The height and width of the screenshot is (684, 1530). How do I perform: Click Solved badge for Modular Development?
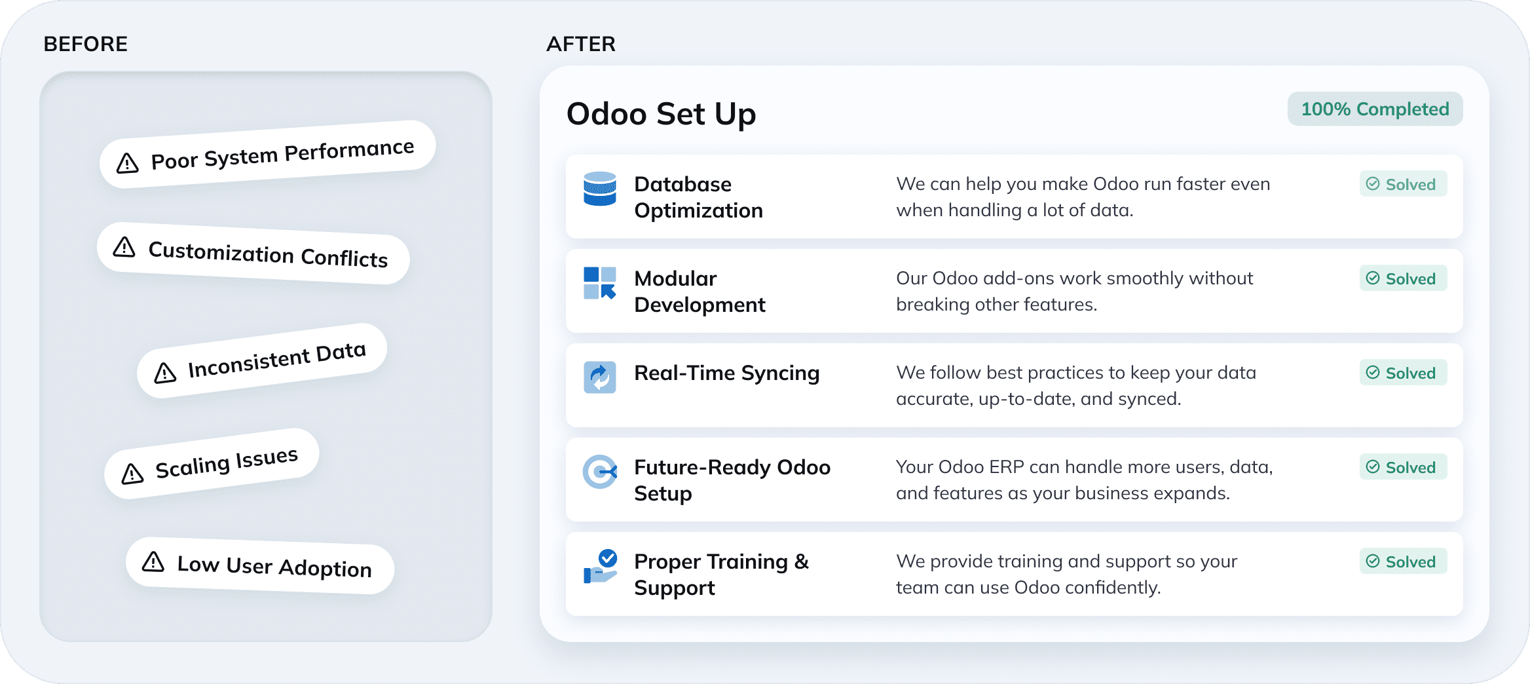pyautogui.click(x=1402, y=278)
